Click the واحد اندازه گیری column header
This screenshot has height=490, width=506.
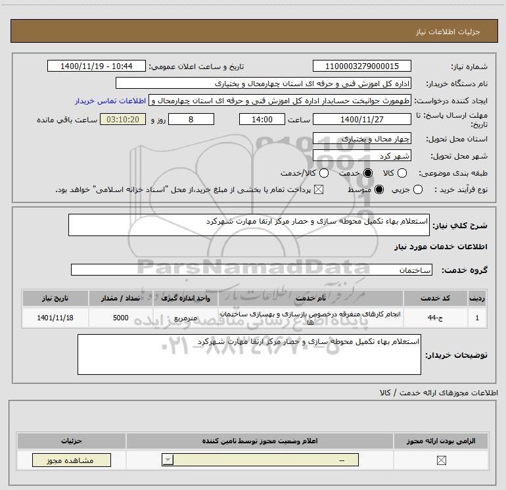click(x=185, y=298)
